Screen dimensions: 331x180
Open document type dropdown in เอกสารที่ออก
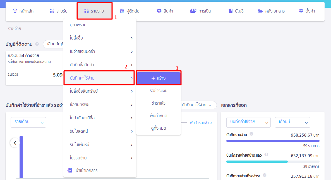248,122
